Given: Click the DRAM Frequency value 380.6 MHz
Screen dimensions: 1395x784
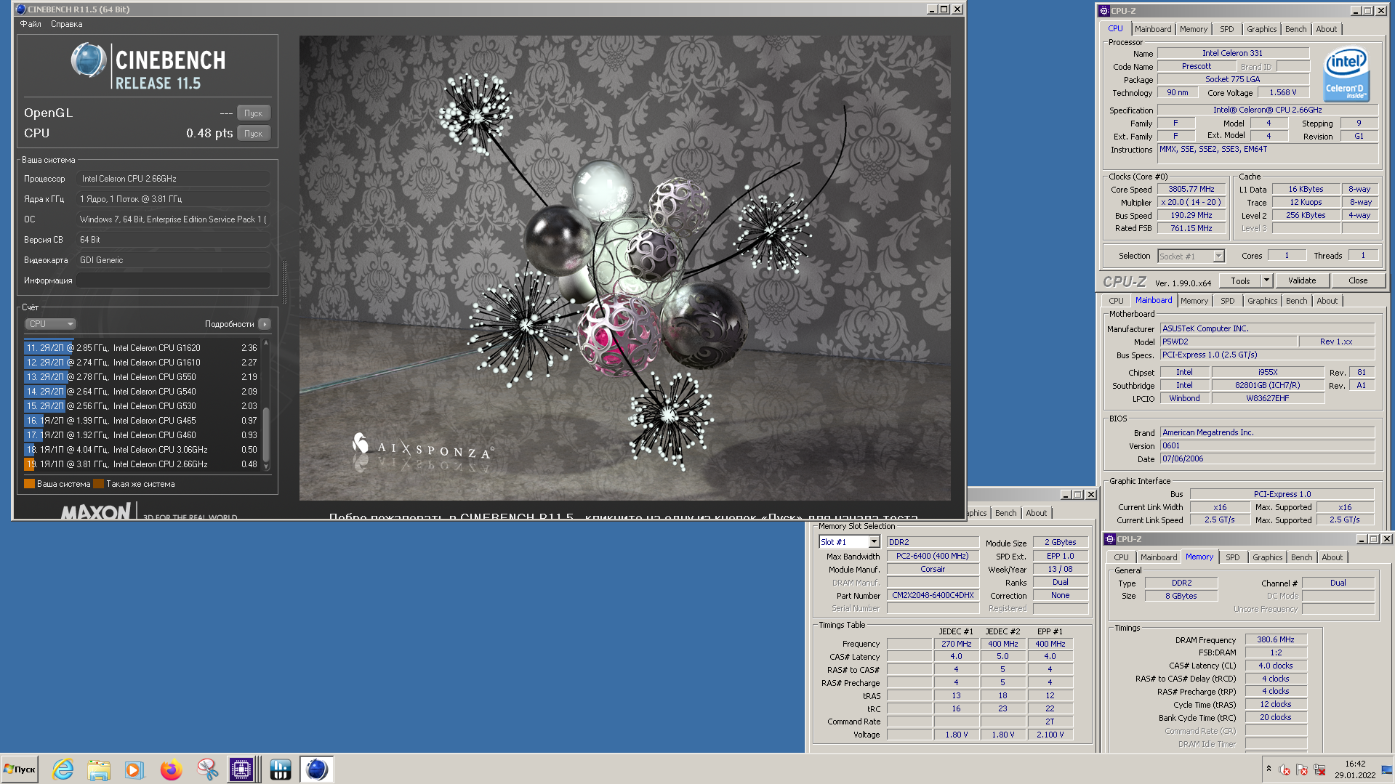Looking at the screenshot, I should tap(1276, 640).
